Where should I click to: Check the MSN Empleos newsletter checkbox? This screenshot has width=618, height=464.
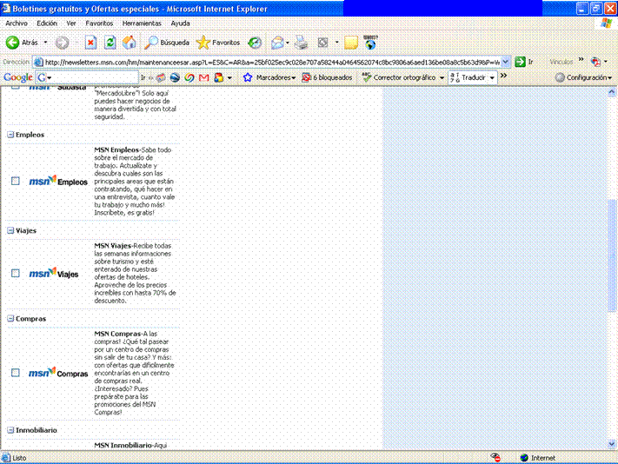coord(15,181)
